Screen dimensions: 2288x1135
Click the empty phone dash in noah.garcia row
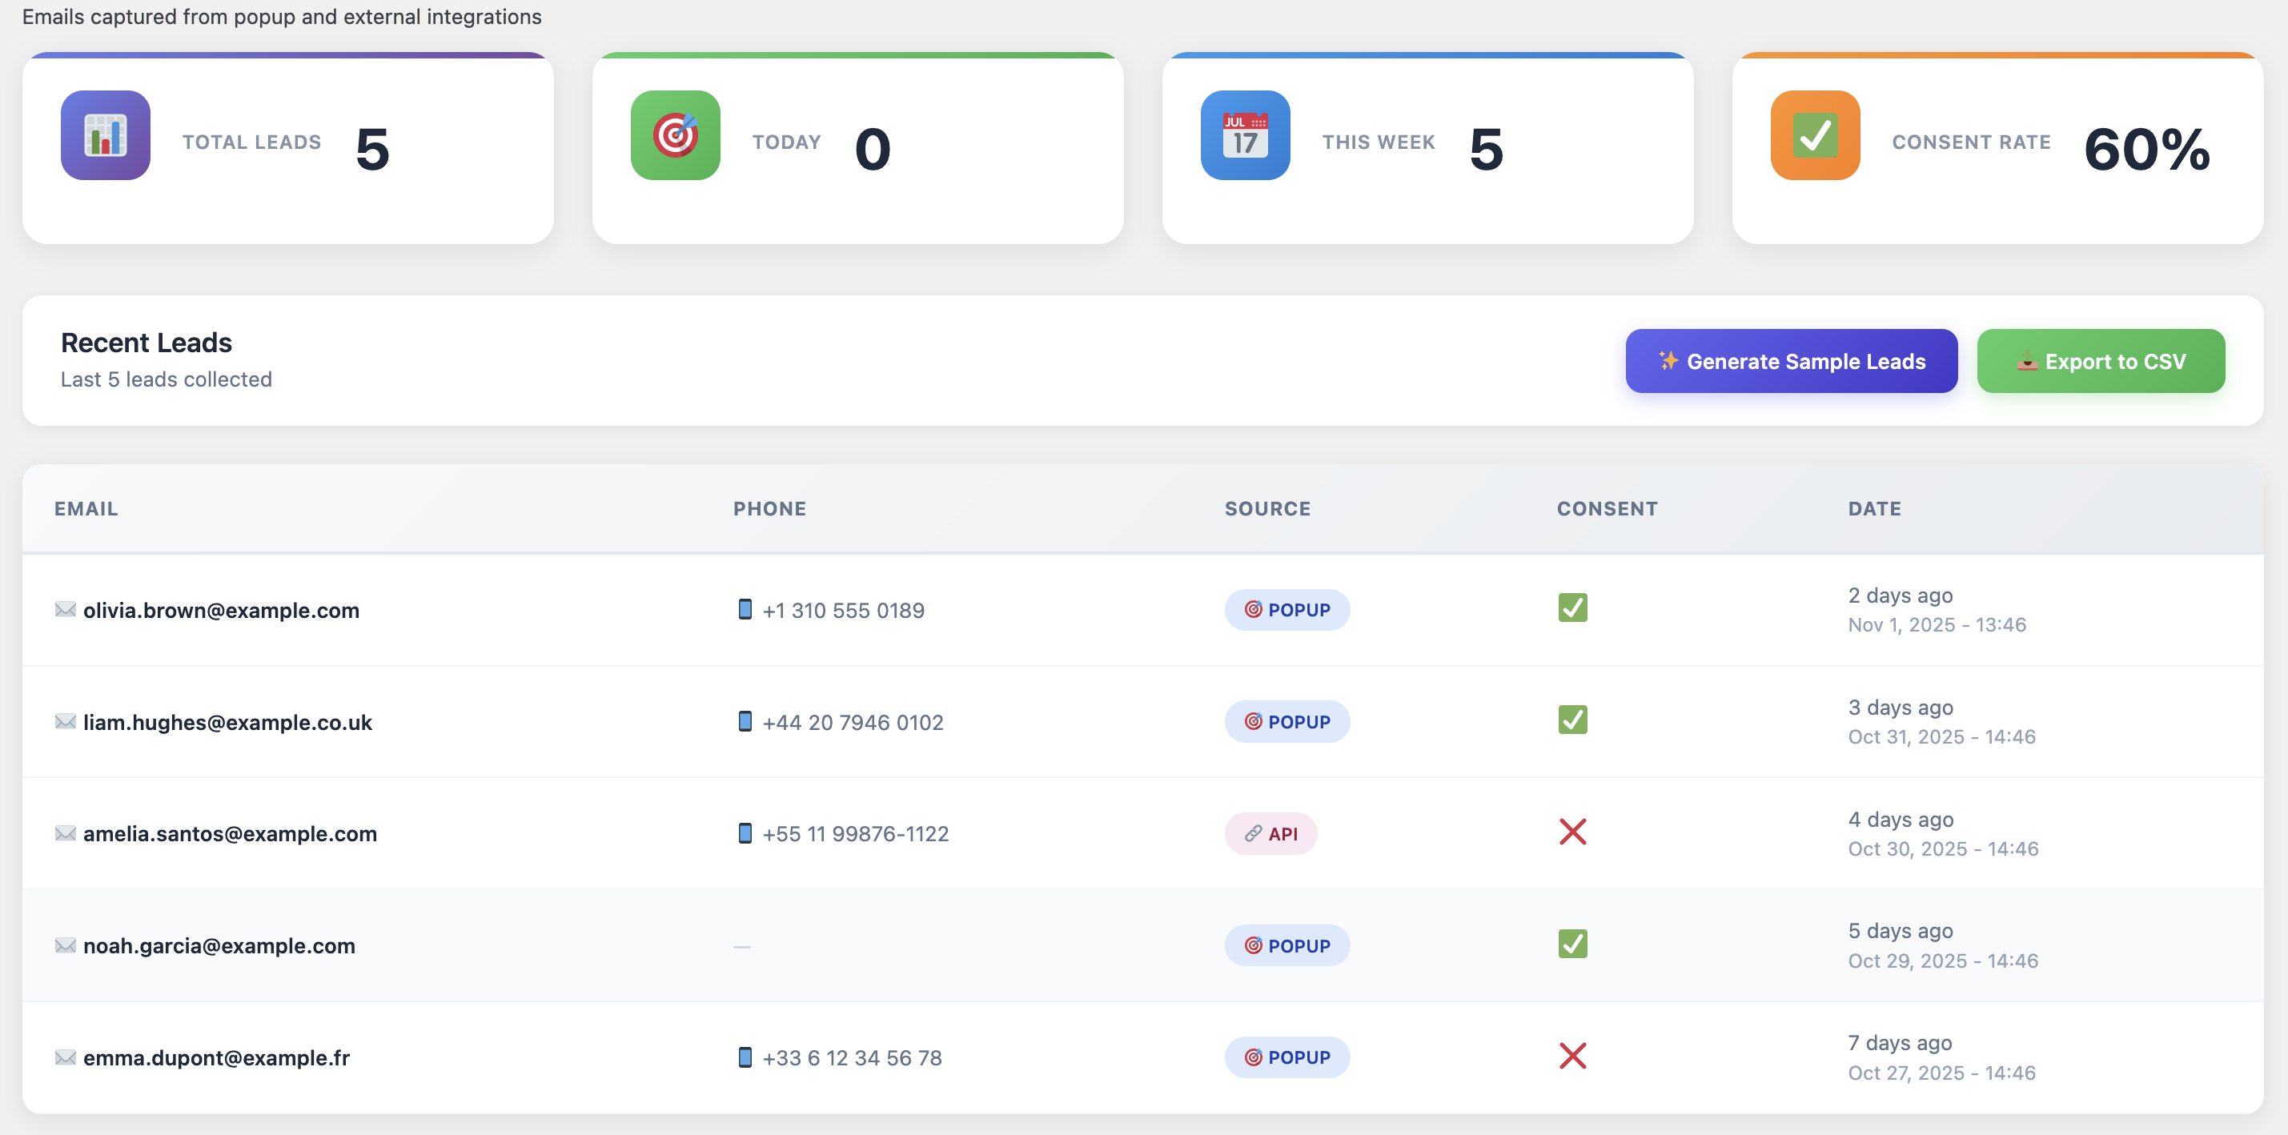[741, 947]
